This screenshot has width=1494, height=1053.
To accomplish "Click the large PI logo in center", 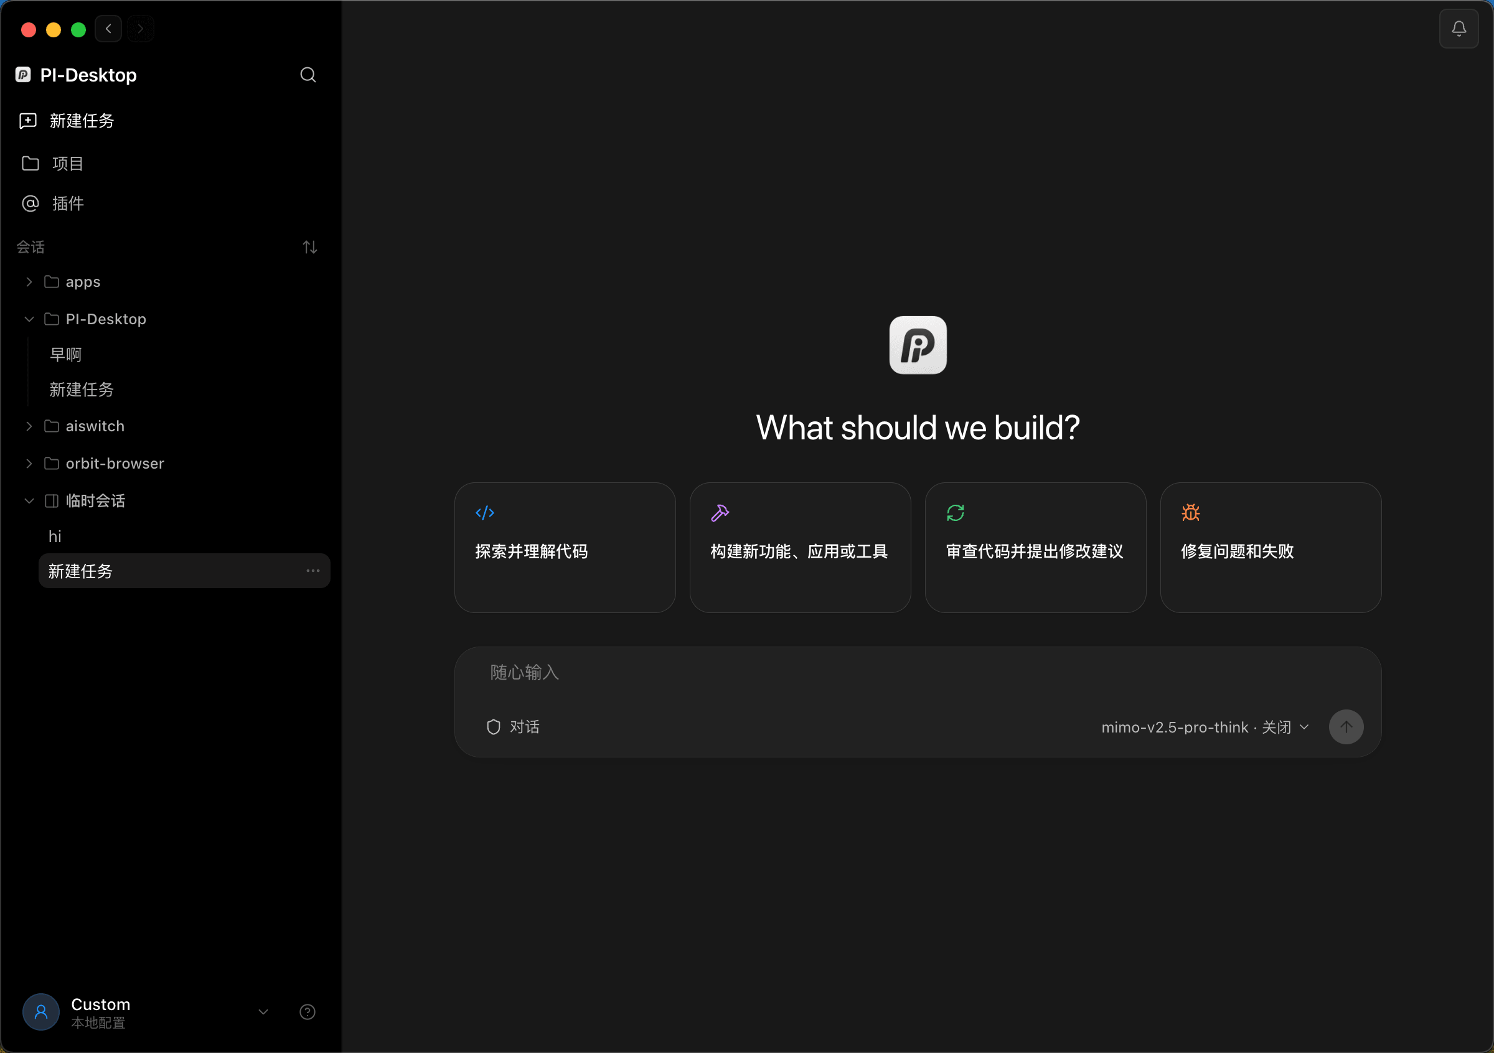I will pyautogui.click(x=918, y=345).
